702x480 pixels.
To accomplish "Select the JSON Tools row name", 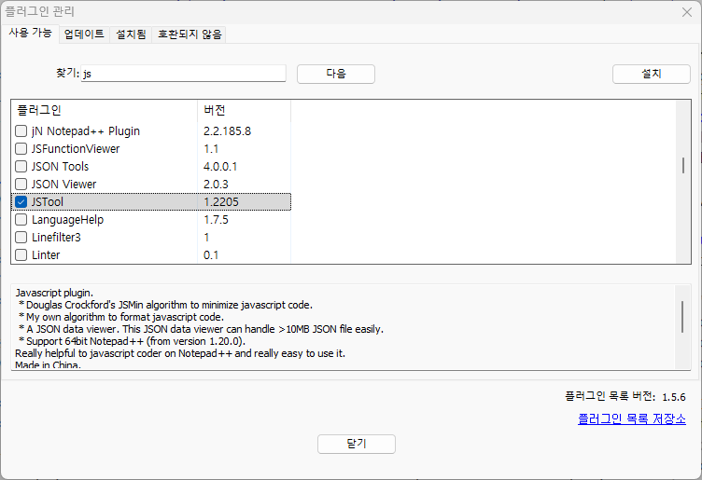I will click(x=60, y=166).
